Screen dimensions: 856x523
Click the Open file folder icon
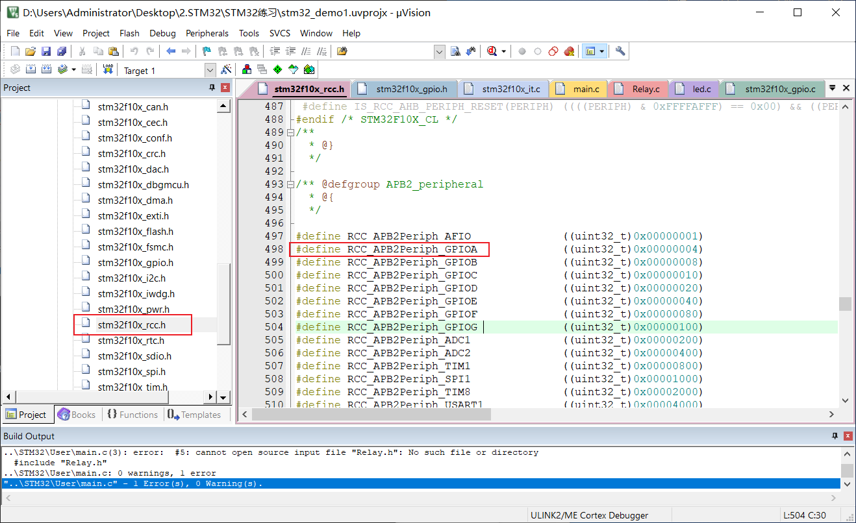31,51
